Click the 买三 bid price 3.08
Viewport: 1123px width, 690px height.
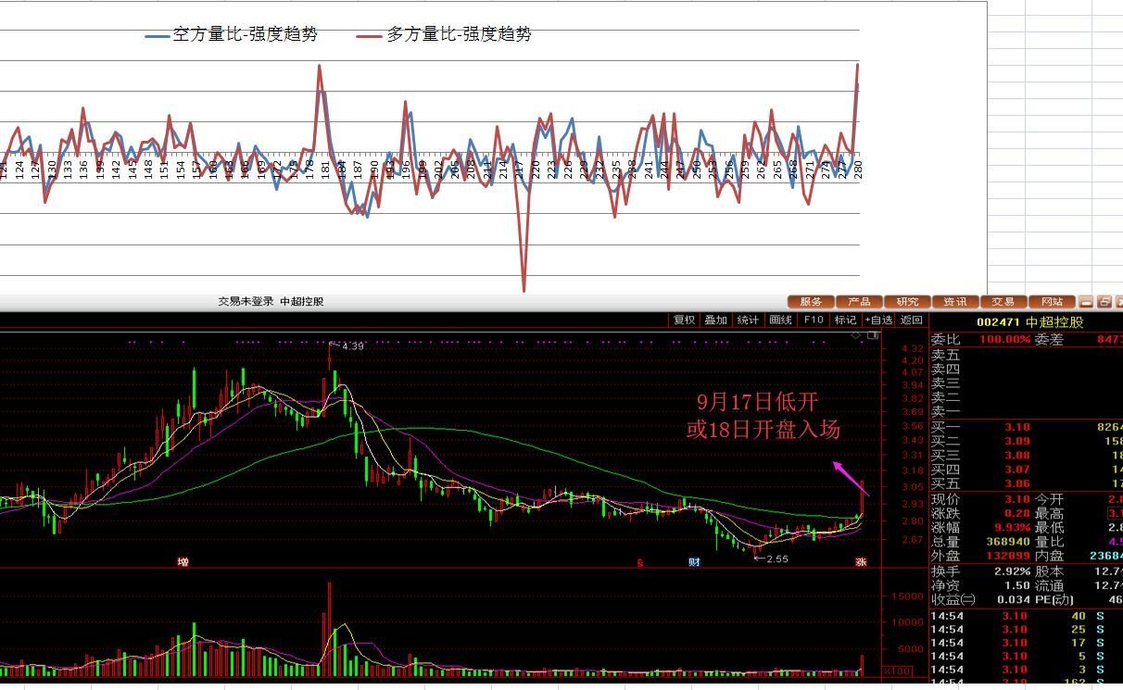tap(1017, 455)
